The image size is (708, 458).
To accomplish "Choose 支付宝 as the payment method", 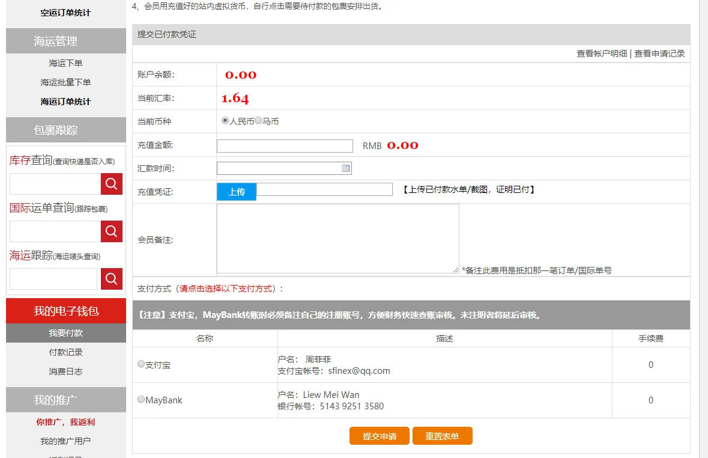I will click(141, 364).
